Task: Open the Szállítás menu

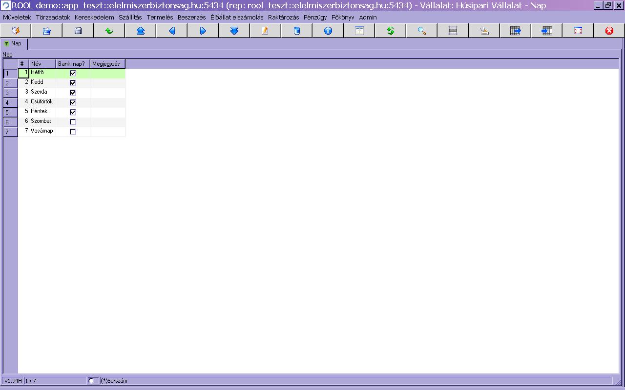Action: 130,17
